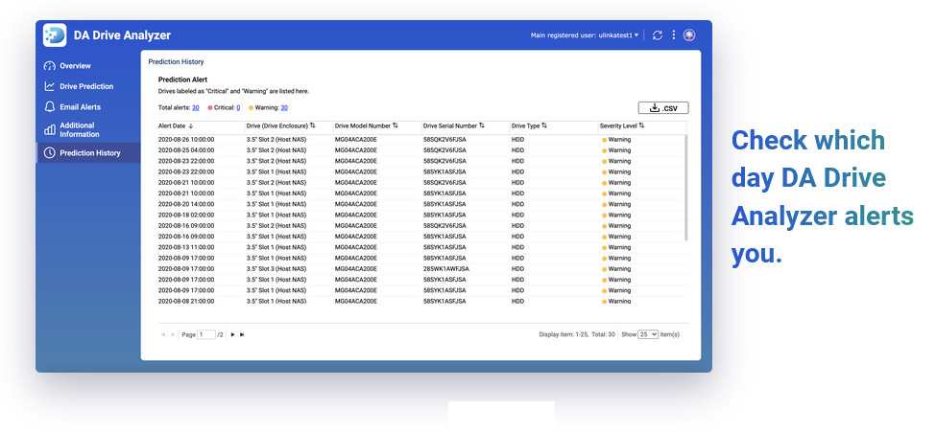Select alert date 2020-08-26 10:00:00
The height and width of the screenshot is (432, 936).
(x=186, y=140)
